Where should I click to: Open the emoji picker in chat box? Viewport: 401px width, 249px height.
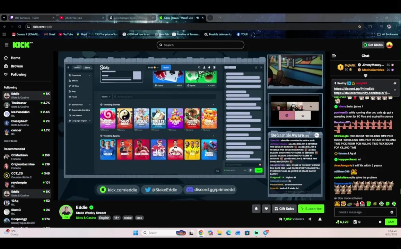click(x=392, y=212)
